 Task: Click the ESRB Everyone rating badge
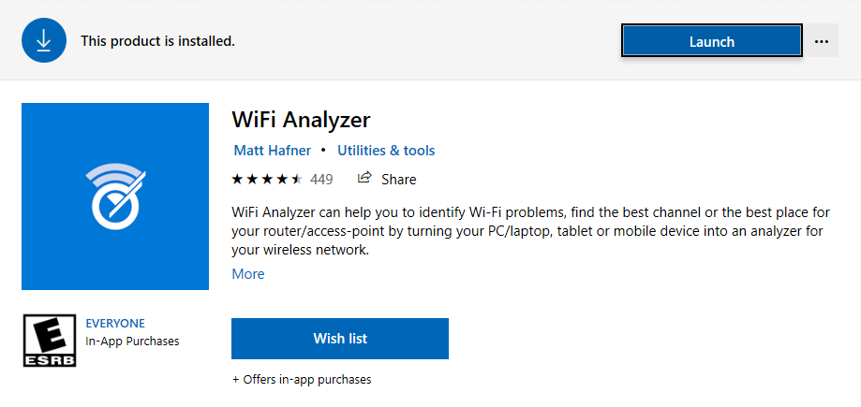(x=50, y=340)
